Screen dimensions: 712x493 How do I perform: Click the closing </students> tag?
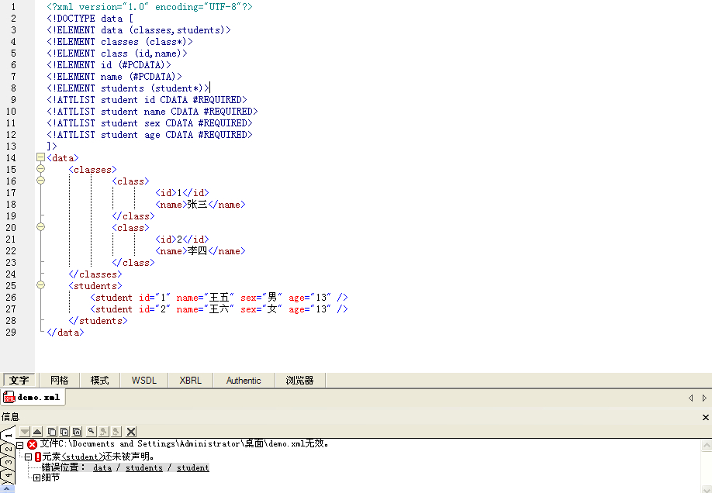(98, 321)
